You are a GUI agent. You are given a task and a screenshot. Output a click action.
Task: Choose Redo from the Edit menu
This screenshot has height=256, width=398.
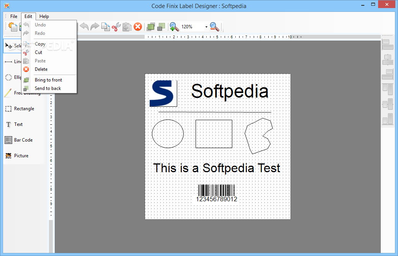coord(49,33)
